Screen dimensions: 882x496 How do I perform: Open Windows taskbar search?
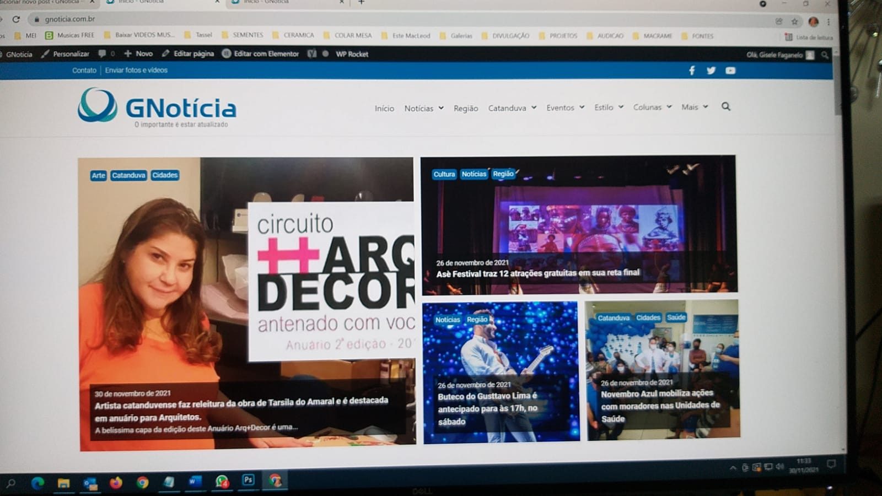click(10, 483)
